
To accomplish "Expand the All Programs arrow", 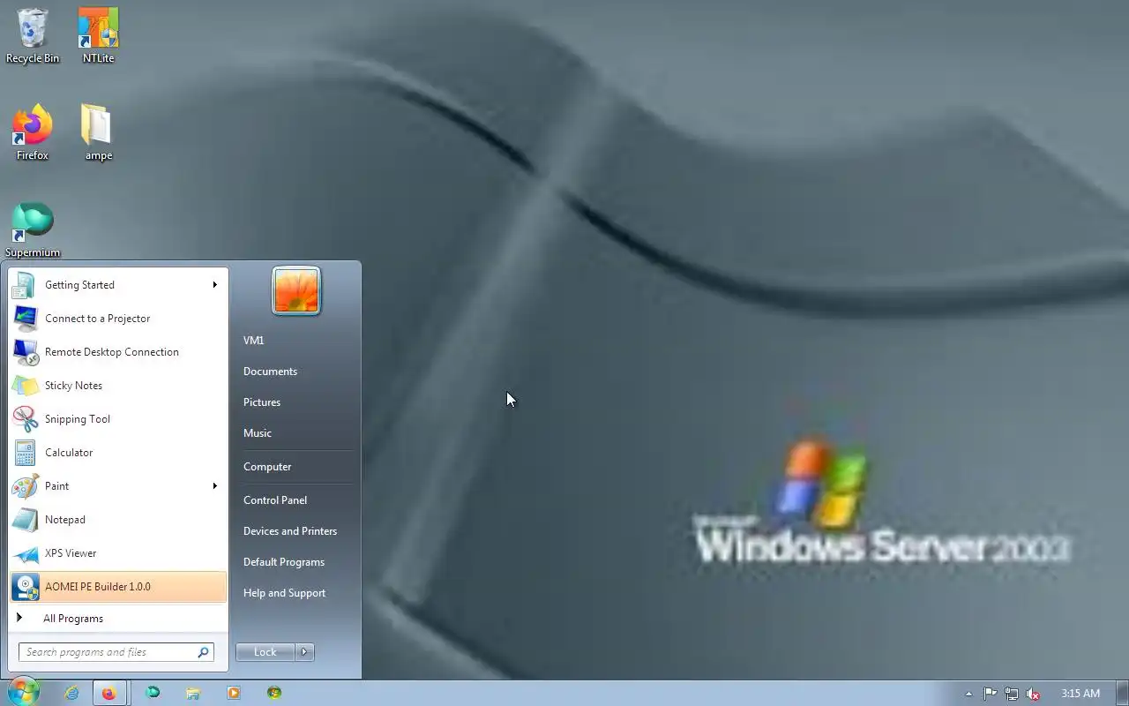I will pos(19,618).
